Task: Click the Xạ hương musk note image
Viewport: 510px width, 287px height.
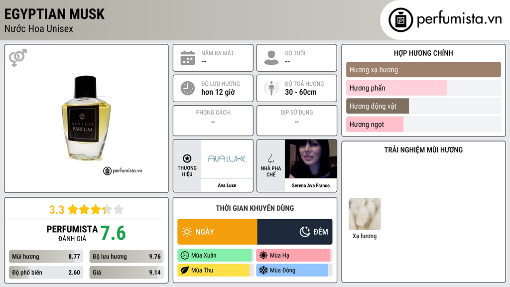Action: [365, 214]
